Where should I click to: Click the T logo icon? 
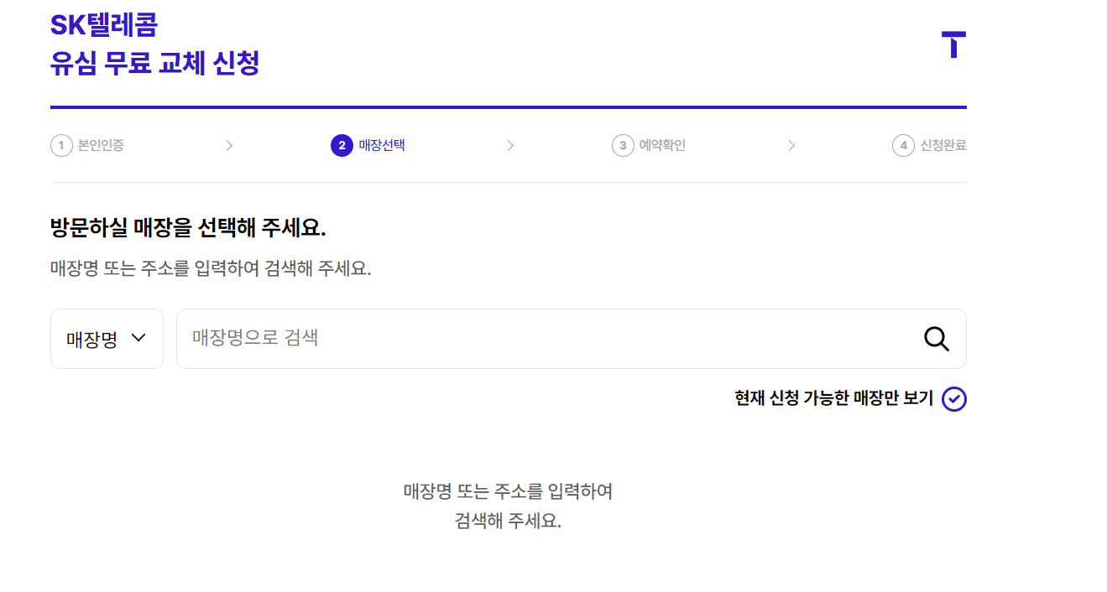pyautogui.click(x=953, y=44)
